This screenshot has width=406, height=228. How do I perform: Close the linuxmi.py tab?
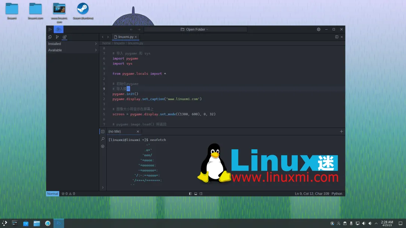tap(136, 37)
